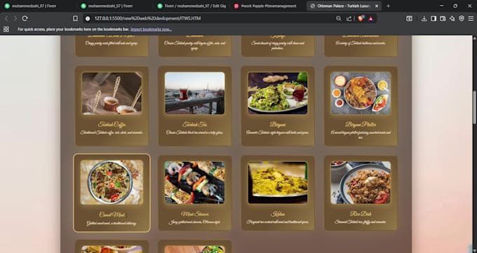The width and height of the screenshot is (477, 253).
Task: Click the Turkish Coffee image
Action: 112,93
